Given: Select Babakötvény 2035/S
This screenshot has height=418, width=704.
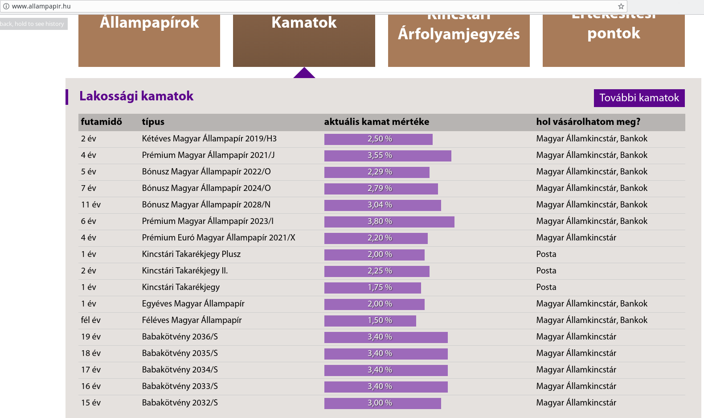Looking at the screenshot, I should [180, 353].
